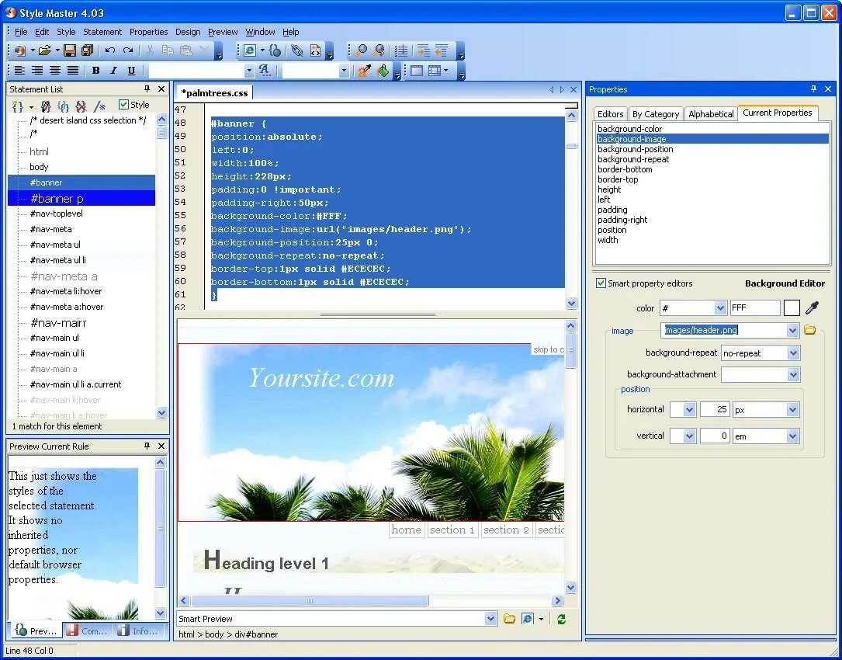Viewport: 842px width, 660px height.
Task: Pin the Properties panel
Action: click(813, 89)
